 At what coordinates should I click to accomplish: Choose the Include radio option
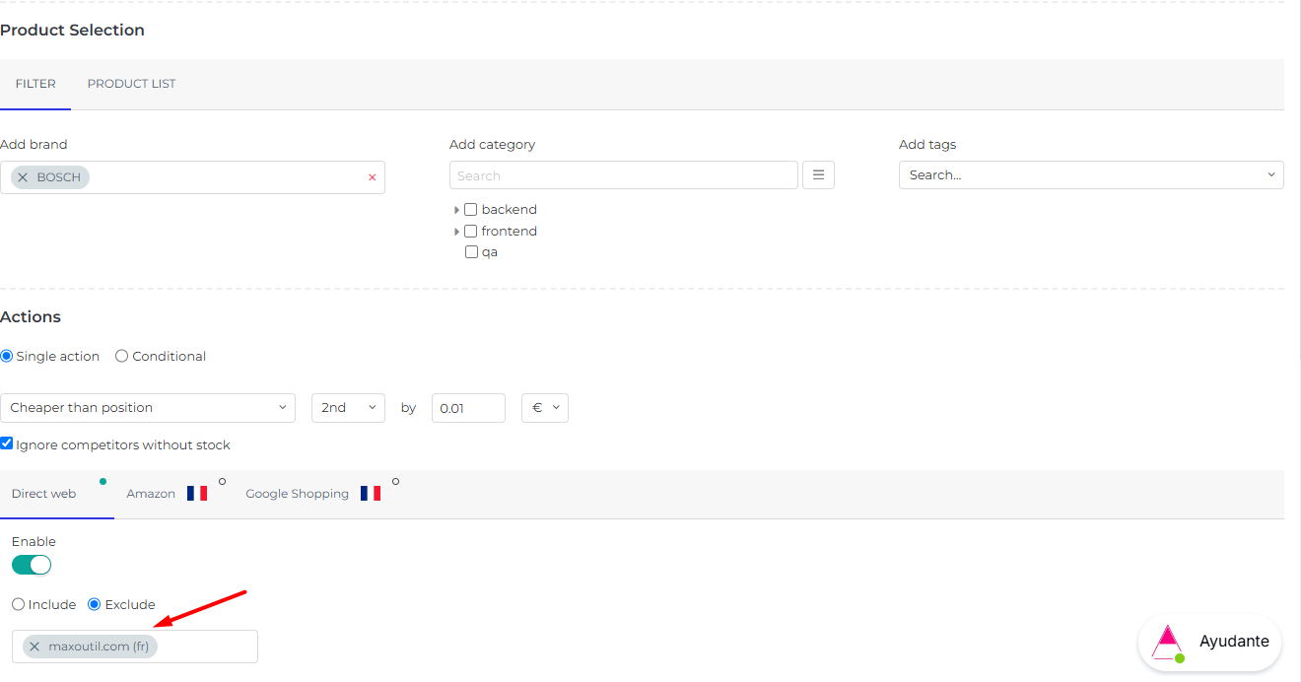pyautogui.click(x=18, y=604)
